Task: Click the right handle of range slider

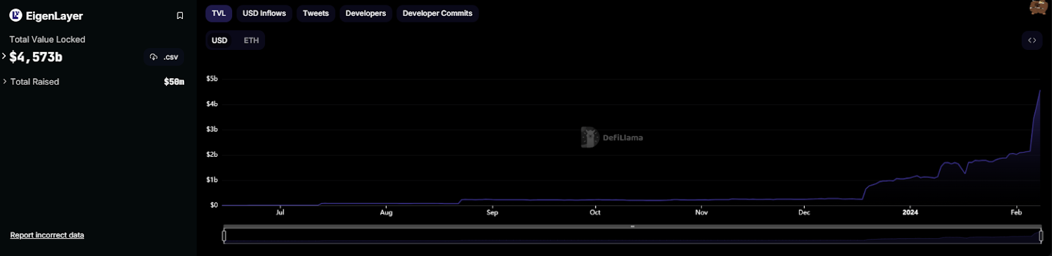Action: click(1041, 236)
